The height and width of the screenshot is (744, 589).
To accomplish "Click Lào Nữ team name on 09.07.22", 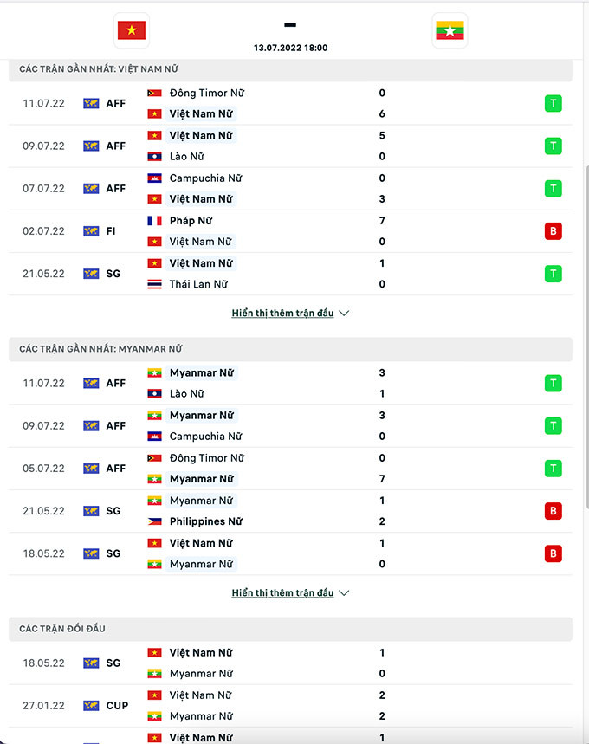I will 186,157.
